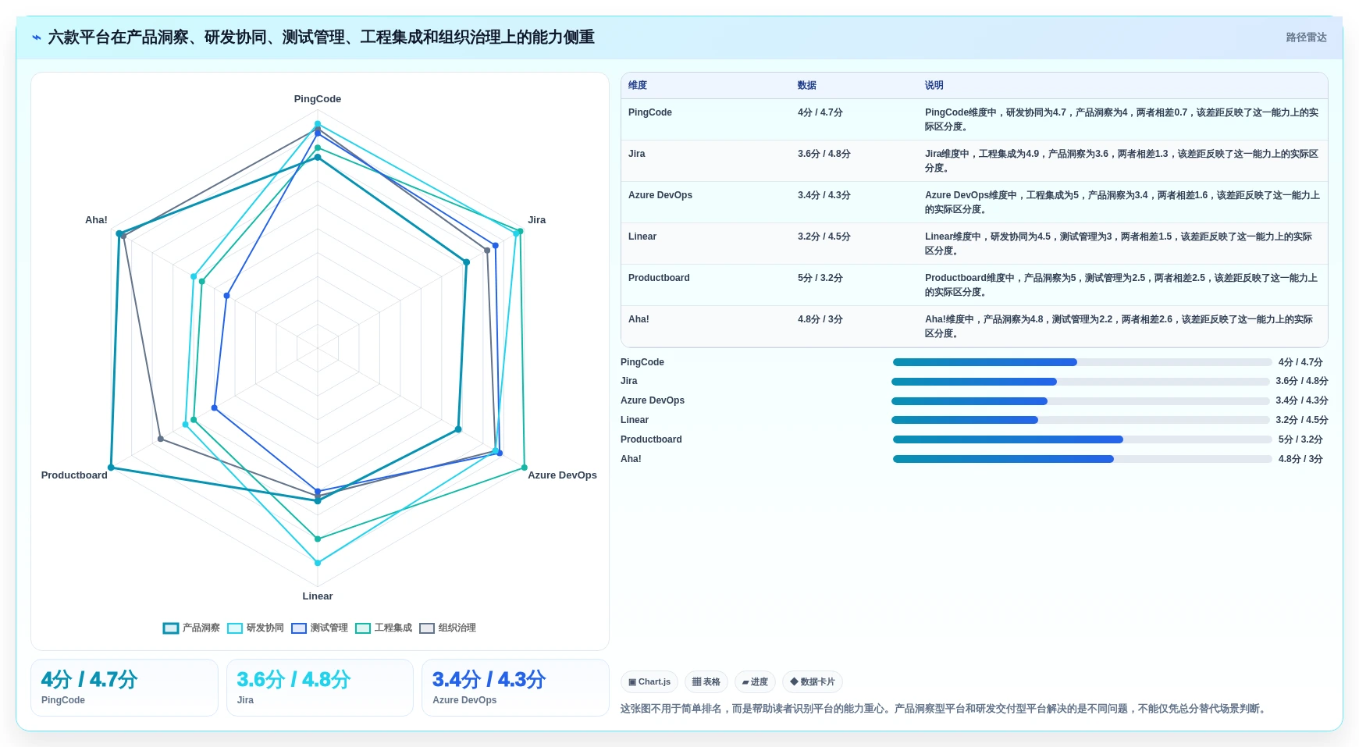1359x747 pixels.
Task: Click the footnote starting 这张图不用于简单排名
Action: (945, 709)
